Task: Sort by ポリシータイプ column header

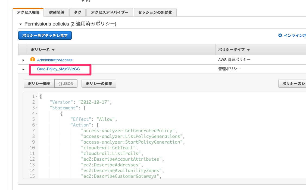Action: [x=234, y=50]
